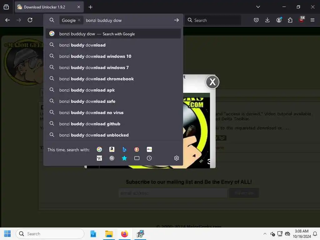Open the notifications bell
This screenshot has width=320, height=240.
[315, 234]
